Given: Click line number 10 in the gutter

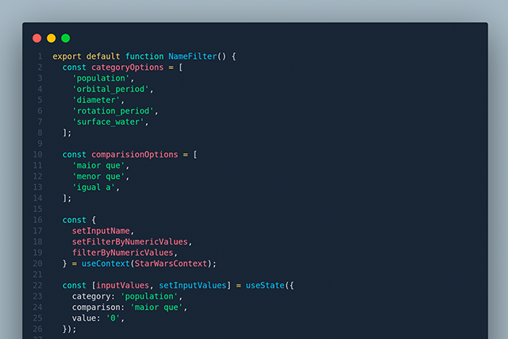Looking at the screenshot, I should click(37, 155).
